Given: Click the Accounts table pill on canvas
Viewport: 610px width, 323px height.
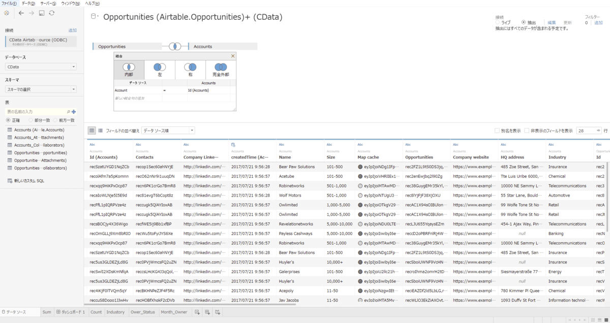Looking at the screenshot, I should tap(223, 46).
